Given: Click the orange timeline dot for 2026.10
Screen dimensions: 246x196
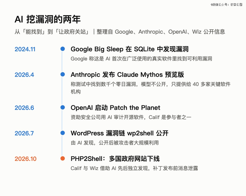Looking at the screenshot, I should pos(63,158).
